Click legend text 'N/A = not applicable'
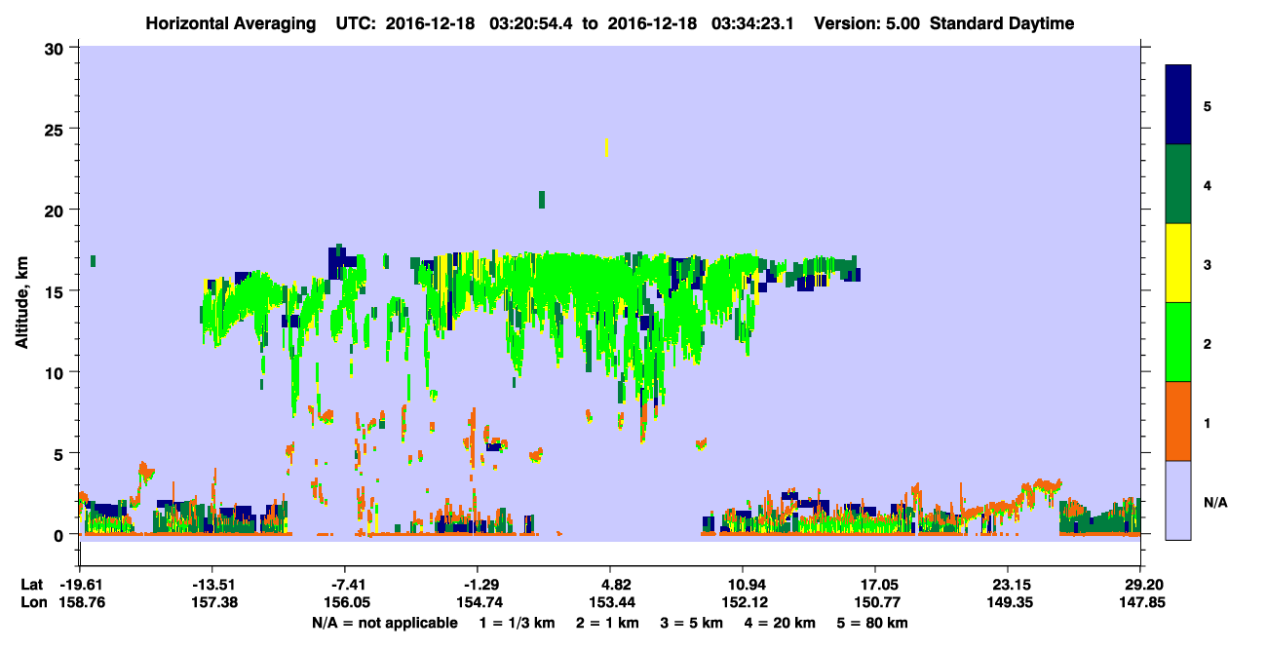 (x=384, y=623)
